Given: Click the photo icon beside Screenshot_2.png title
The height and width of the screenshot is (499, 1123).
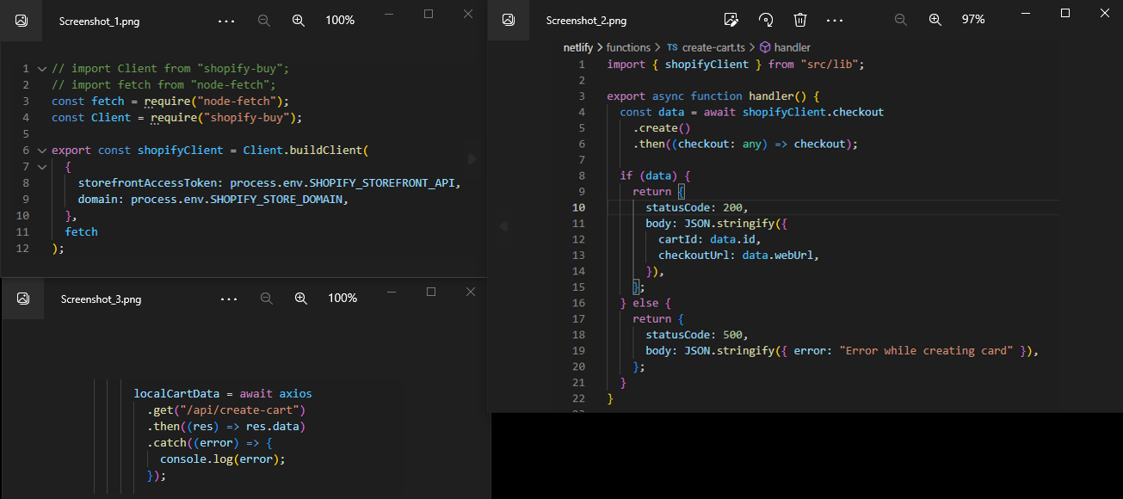Looking at the screenshot, I should (x=509, y=20).
